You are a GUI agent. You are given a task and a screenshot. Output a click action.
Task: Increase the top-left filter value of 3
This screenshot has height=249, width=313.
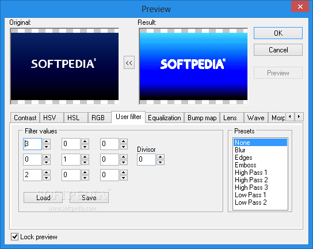(x=46, y=141)
